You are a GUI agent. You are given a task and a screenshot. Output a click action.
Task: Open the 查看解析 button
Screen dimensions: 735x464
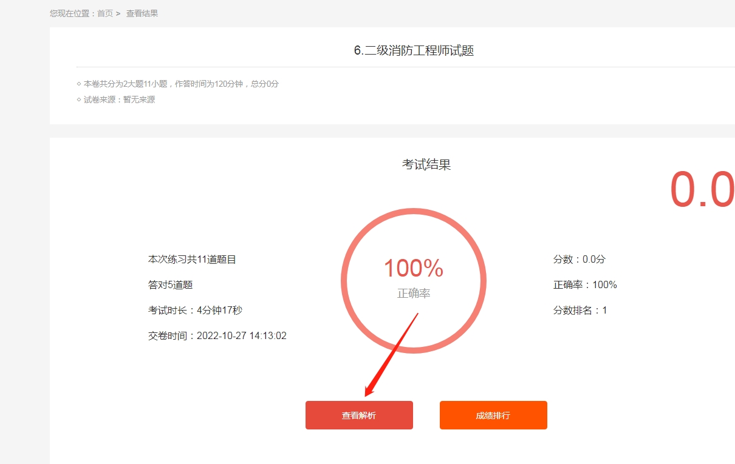point(359,415)
